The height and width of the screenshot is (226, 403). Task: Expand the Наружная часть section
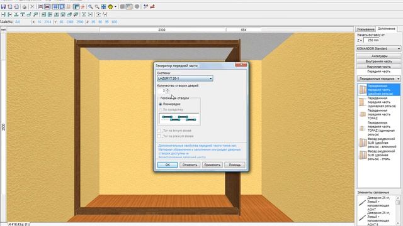click(378, 67)
